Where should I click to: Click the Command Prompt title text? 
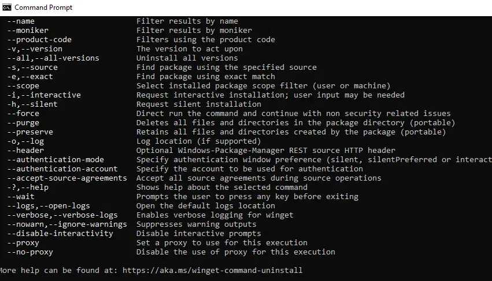coord(43,8)
